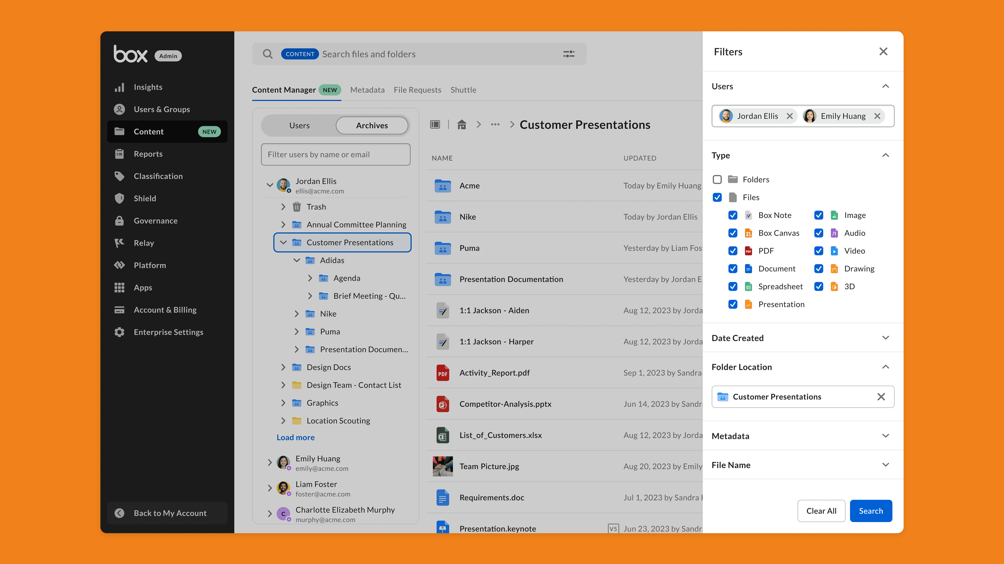
Task: Uncheck the PDF checkbox
Action: (733, 251)
